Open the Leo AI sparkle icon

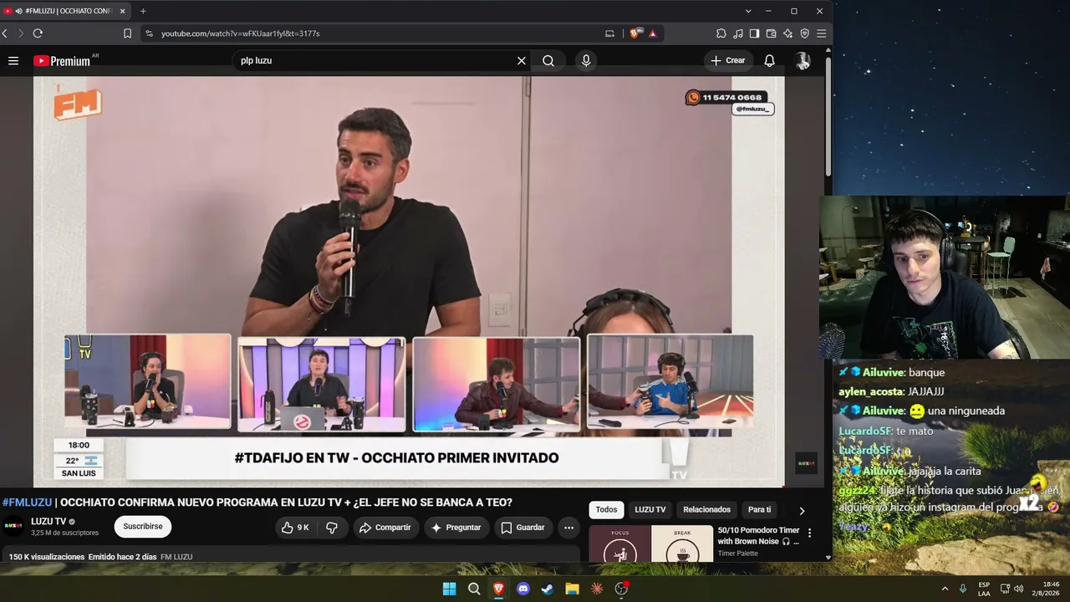coord(787,33)
